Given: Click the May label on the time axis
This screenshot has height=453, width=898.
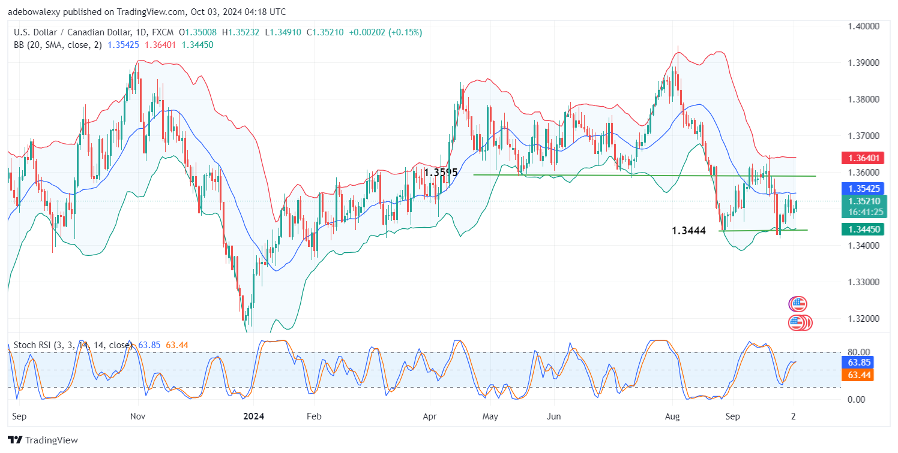Looking at the screenshot, I should pos(490,415).
